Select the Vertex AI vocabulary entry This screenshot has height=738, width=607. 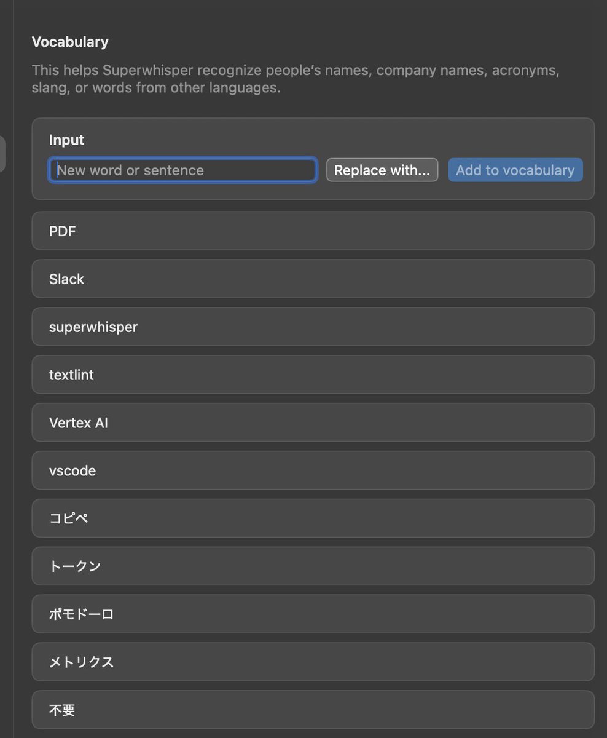click(x=313, y=423)
